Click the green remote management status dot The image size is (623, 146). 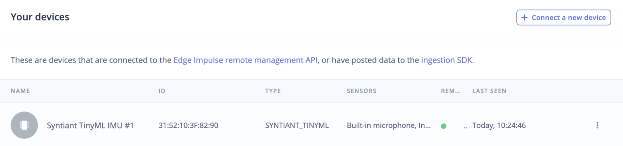tap(443, 126)
